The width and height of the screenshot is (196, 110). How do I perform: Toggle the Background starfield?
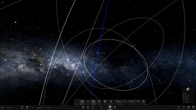point(111,102)
